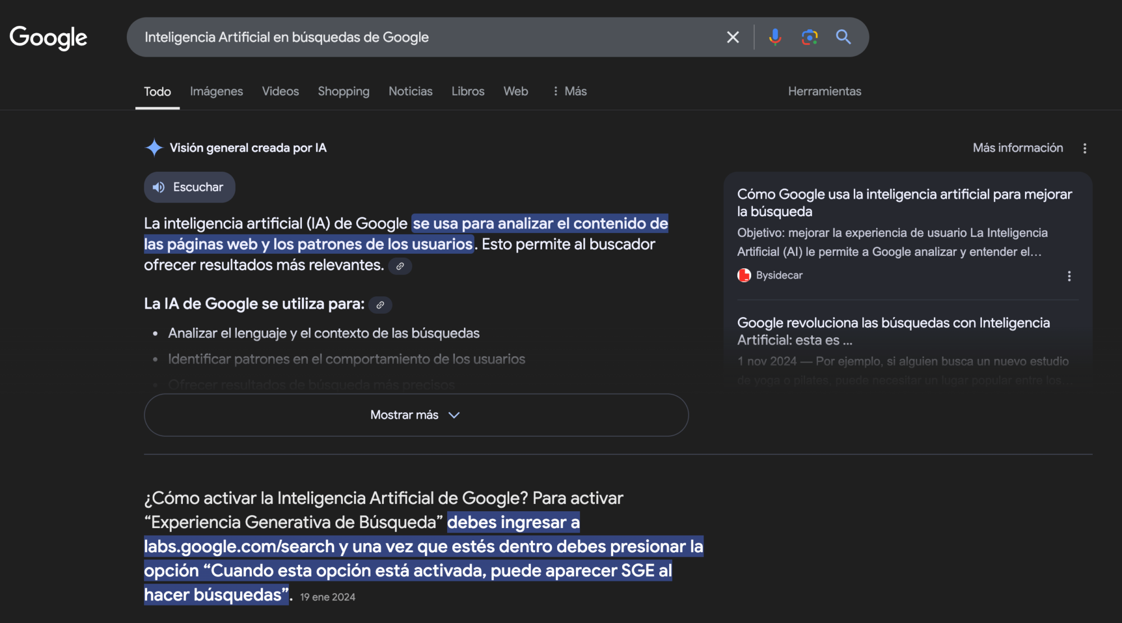This screenshot has height=623, width=1122.
Task: Open three-dot menu for Bysidecar source
Action: click(1069, 276)
